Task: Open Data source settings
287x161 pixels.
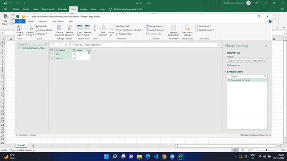Action: (187, 30)
